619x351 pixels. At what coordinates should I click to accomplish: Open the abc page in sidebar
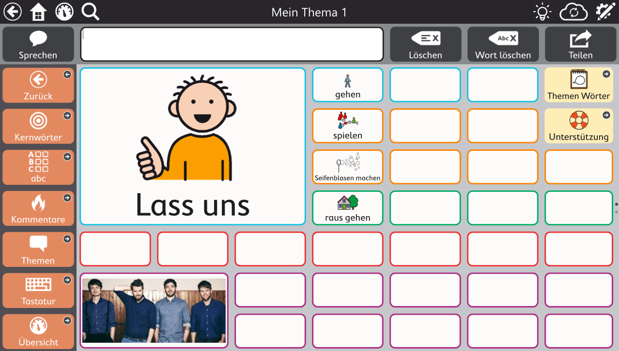pyautogui.click(x=38, y=167)
